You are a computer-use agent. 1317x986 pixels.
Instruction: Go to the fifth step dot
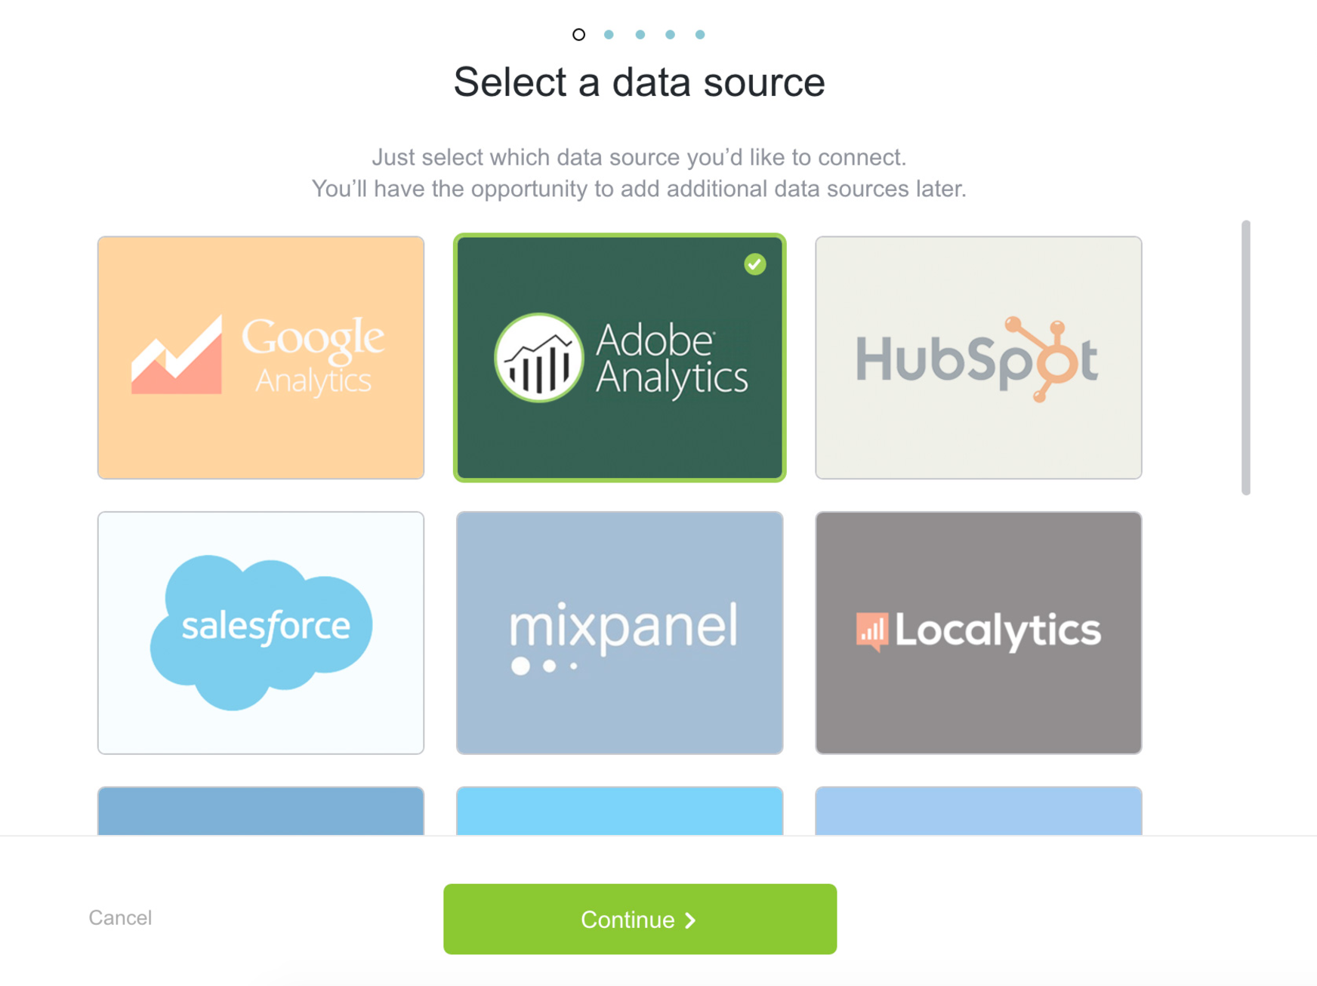click(700, 35)
